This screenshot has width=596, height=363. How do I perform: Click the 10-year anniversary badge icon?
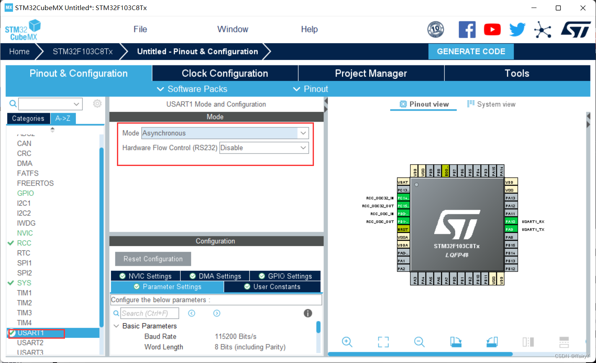click(x=435, y=30)
